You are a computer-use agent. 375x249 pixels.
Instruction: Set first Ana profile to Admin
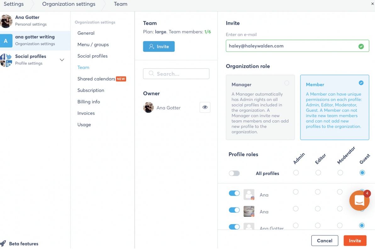pos(296,192)
